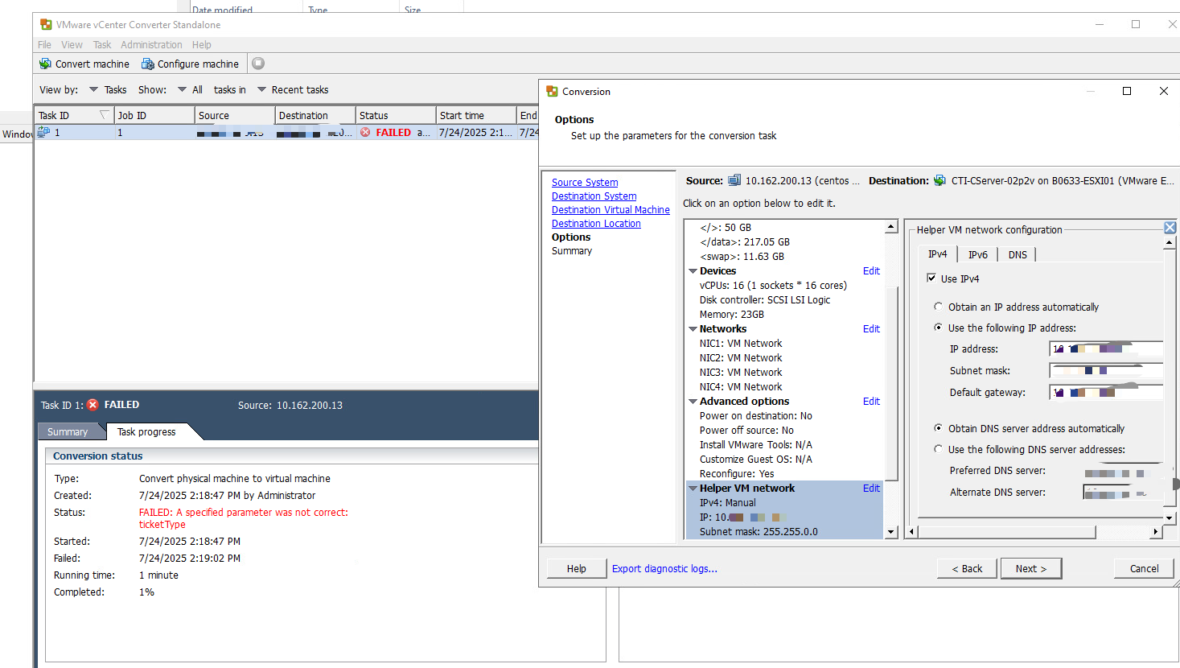1180x668 pixels.
Task: Click the red FAILED status icon in task row
Action: tap(366, 132)
